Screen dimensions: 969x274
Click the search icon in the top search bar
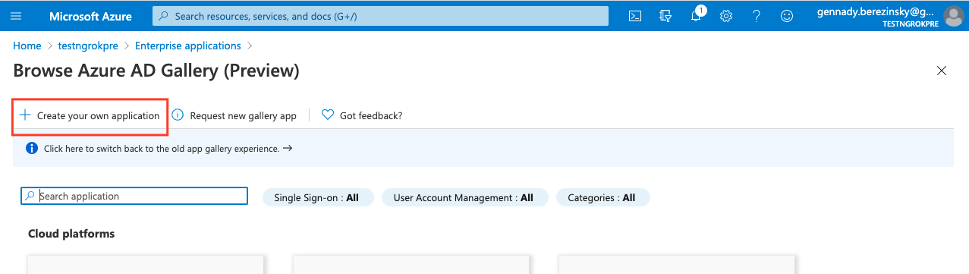tap(164, 16)
